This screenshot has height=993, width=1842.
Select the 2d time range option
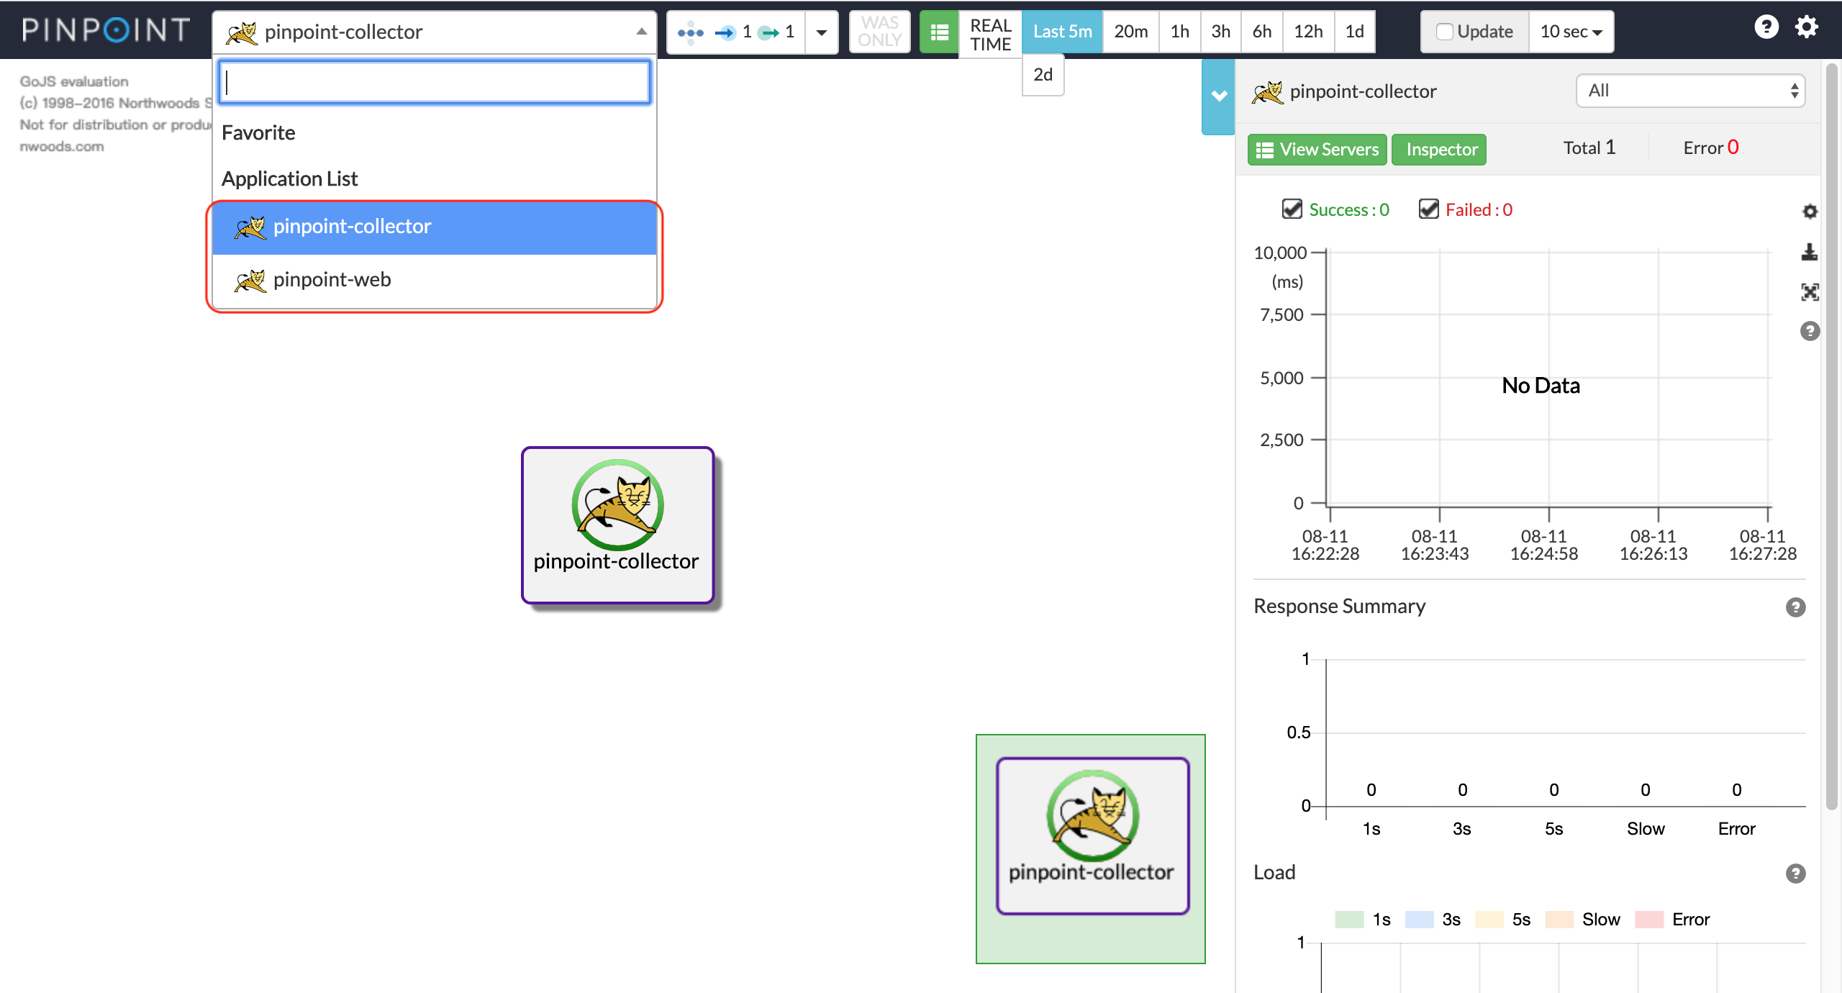tap(1044, 75)
